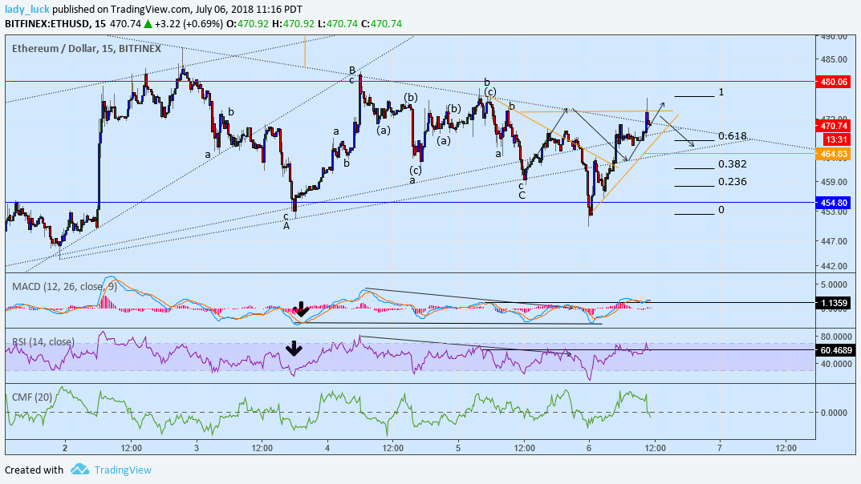Screen dimensions: 861x484
Task: Click the 0.236 Fibonacci level label
Action: pyautogui.click(x=733, y=181)
